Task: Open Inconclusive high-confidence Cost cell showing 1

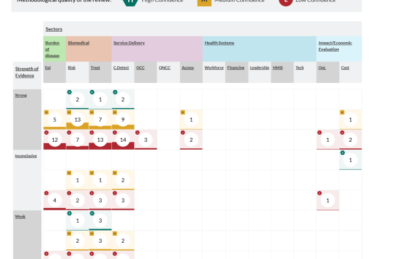Action: pos(350,160)
